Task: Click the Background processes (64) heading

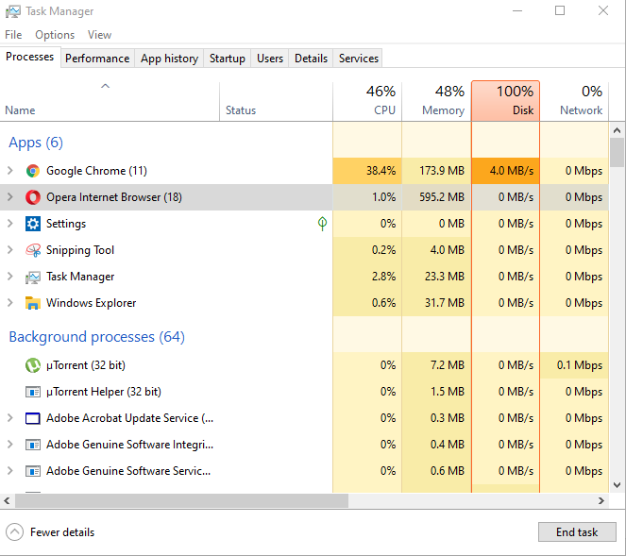Action: [x=96, y=337]
